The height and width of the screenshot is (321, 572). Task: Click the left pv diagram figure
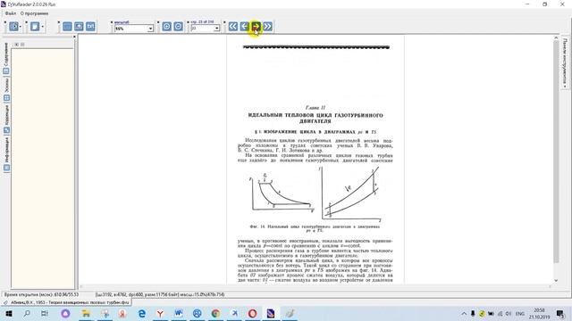[282, 193]
